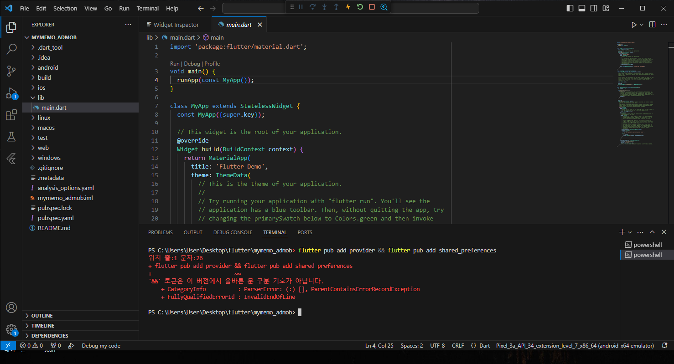The image size is (674, 364).
Task: Pause the debug session
Action: coord(301,7)
